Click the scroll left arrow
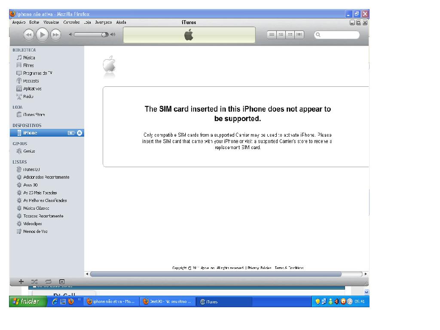The width and height of the screenshot is (440, 330). pyautogui.click(x=87, y=274)
